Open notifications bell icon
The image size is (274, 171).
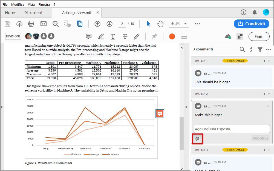coord(255,12)
